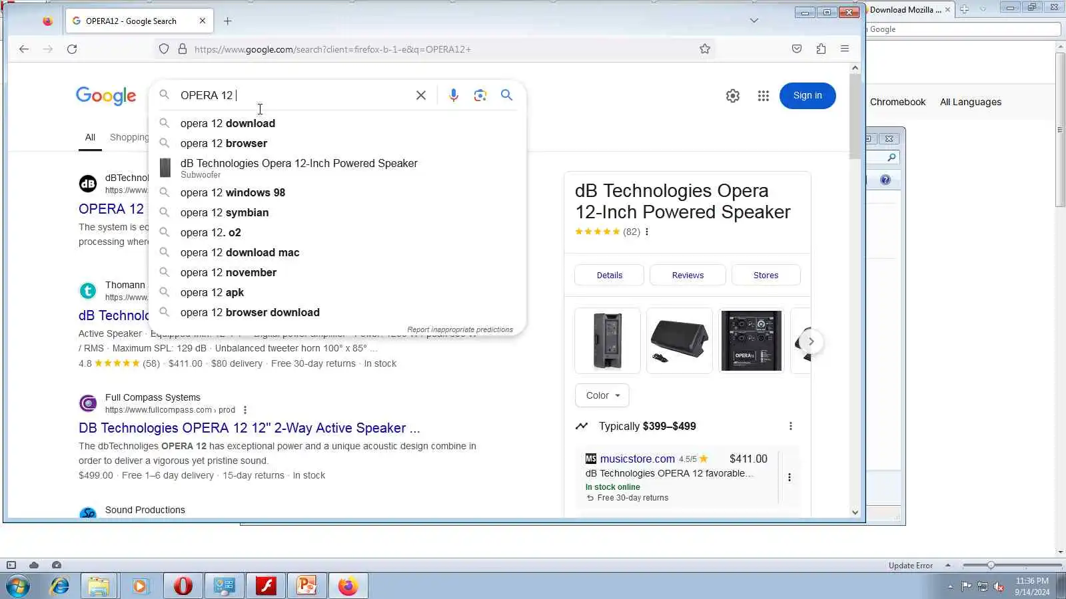Image resolution: width=1066 pixels, height=599 pixels.
Task: Open Adobe Flash from the taskbar
Action: pyautogui.click(x=266, y=586)
